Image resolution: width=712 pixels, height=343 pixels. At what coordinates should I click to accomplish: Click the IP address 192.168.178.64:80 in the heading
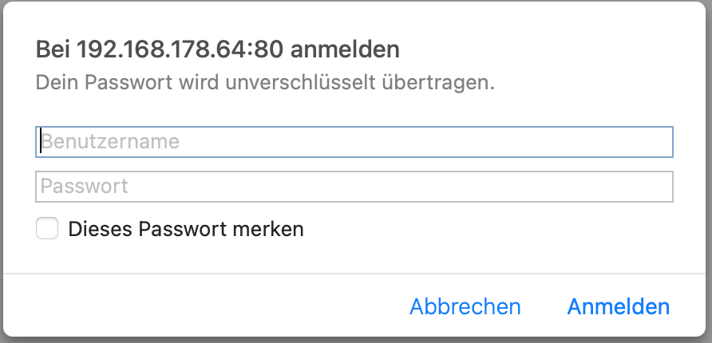[180, 49]
